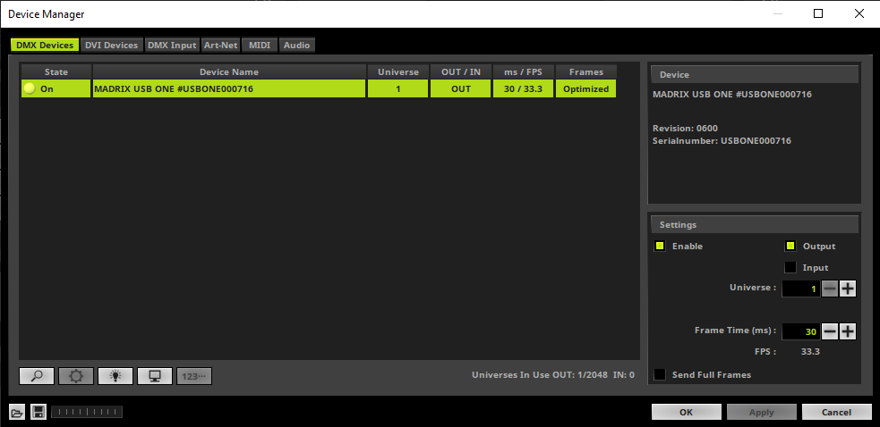The height and width of the screenshot is (427, 880).
Task: Click Revision: 0600 text
Action: 685,129
